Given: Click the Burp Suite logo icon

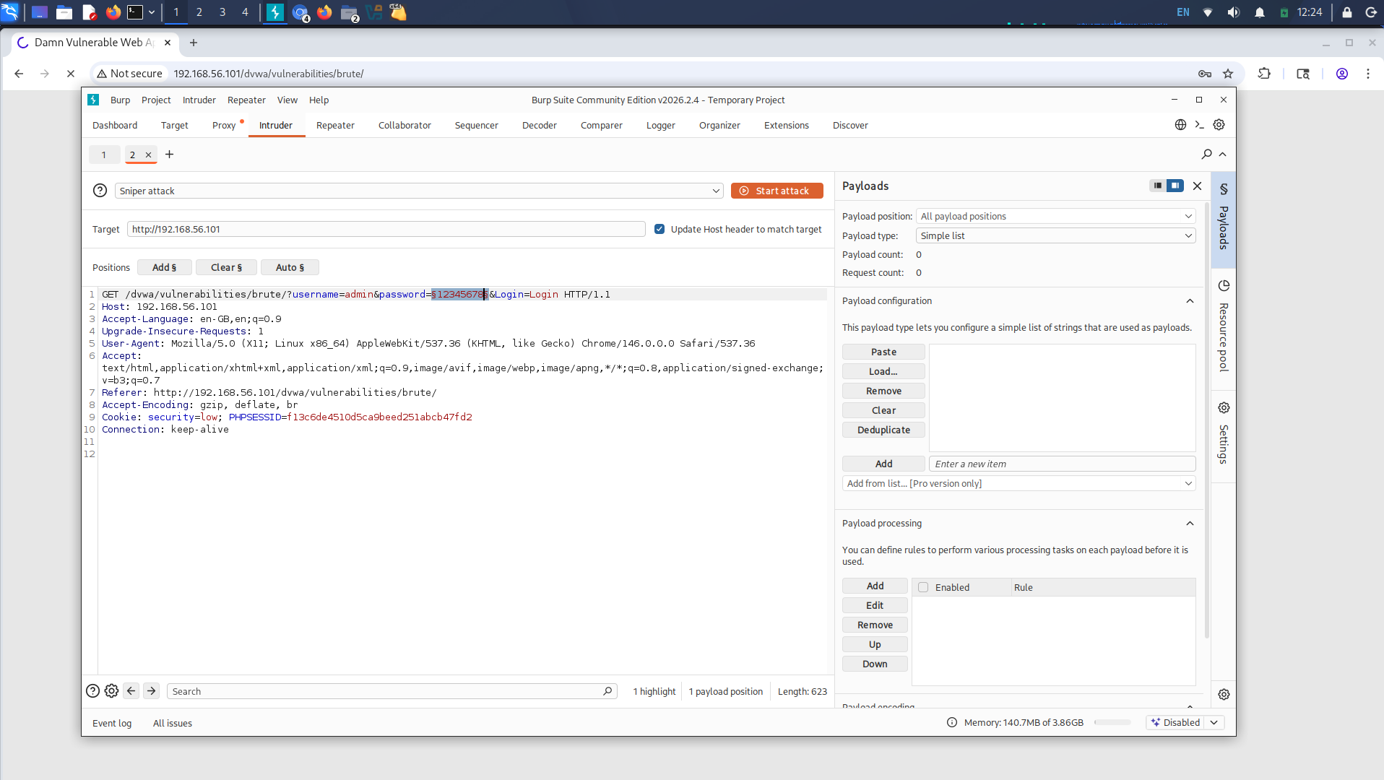Looking at the screenshot, I should [x=93, y=100].
